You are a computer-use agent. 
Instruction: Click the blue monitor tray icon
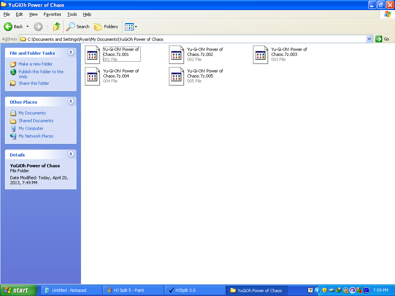(366, 290)
